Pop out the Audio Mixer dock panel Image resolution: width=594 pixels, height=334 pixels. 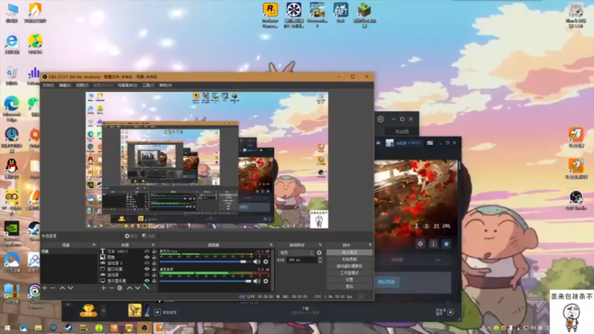[271, 245]
